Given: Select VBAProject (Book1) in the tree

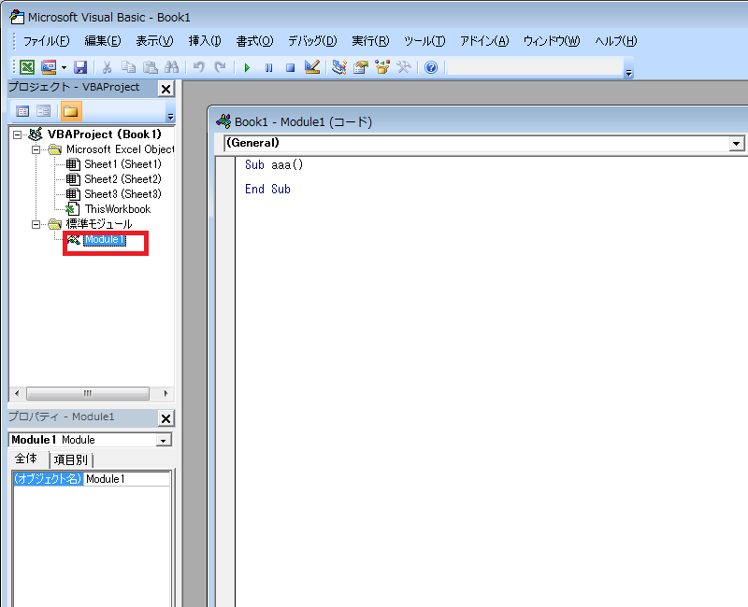Looking at the screenshot, I should [105, 134].
